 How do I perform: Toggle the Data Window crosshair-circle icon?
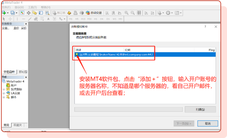point(29,13)
